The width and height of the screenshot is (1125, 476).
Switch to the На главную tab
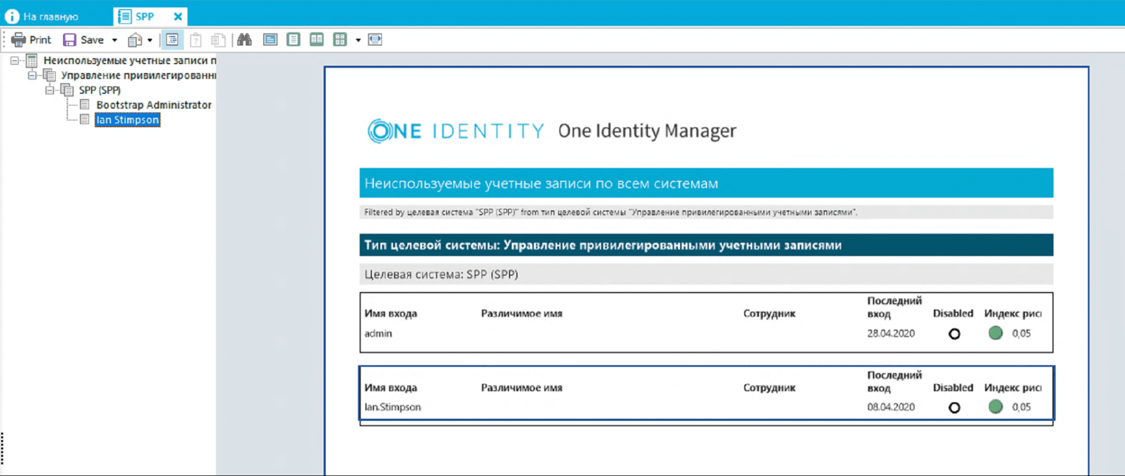point(42,16)
